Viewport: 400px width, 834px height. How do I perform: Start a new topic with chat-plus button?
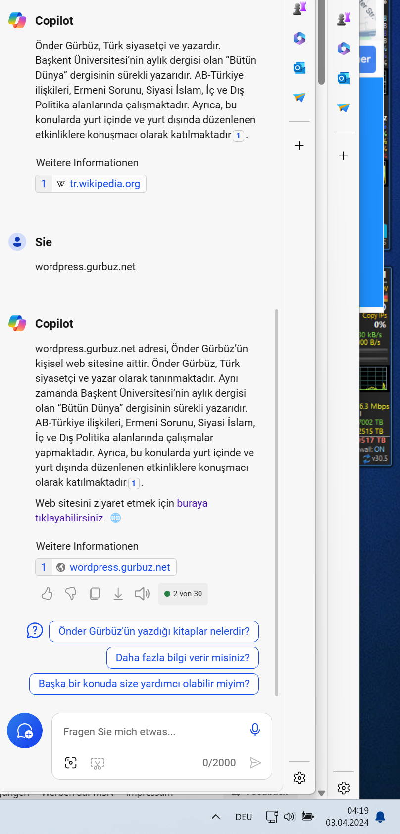pos(25,730)
